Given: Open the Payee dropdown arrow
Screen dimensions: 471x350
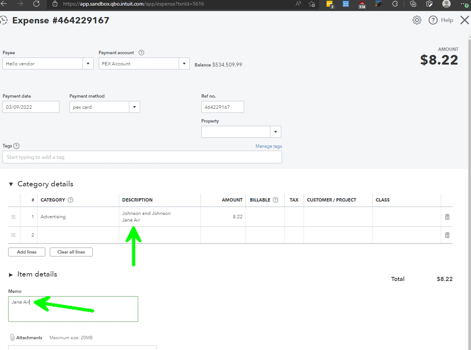Looking at the screenshot, I should tap(88, 63).
